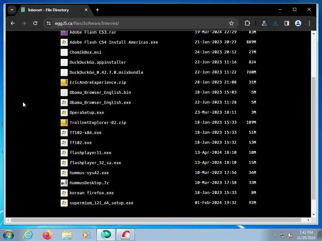Open site information icon in address bar
The height and width of the screenshot is (241, 322).
point(49,23)
